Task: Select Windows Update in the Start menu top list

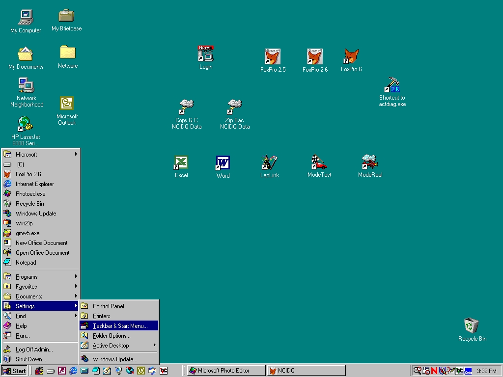Action: (41, 213)
